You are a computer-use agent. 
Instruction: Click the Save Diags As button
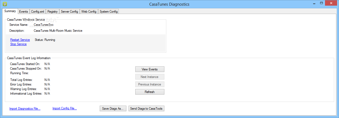pyautogui.click(x=113, y=109)
